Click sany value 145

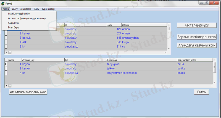coord(114,38)
